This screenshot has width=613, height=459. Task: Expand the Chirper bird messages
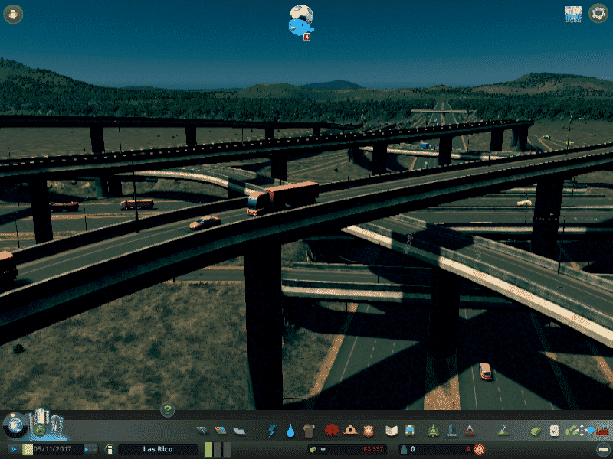tap(300, 20)
